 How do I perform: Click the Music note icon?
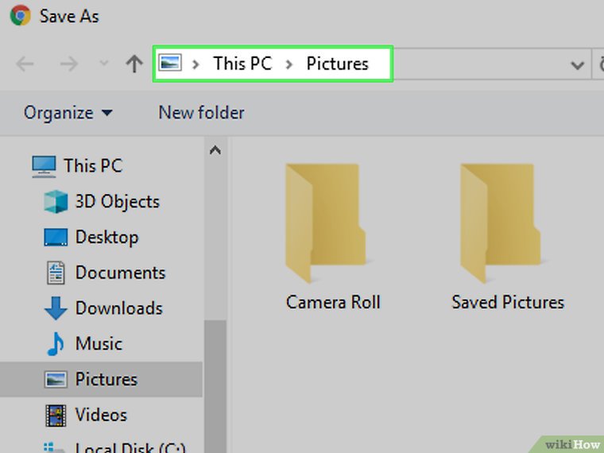point(56,344)
